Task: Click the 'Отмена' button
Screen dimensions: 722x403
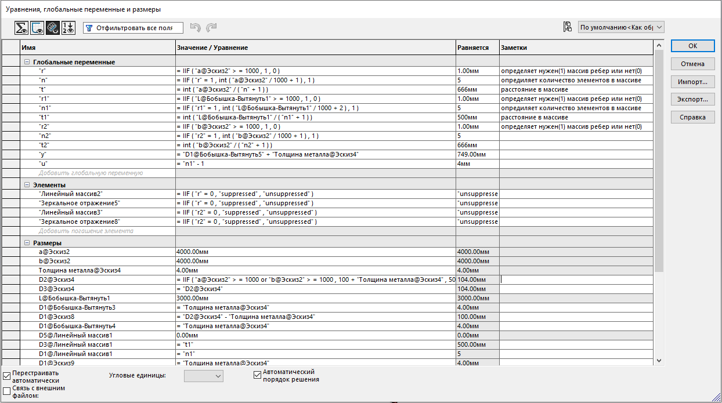Action: (x=692, y=64)
